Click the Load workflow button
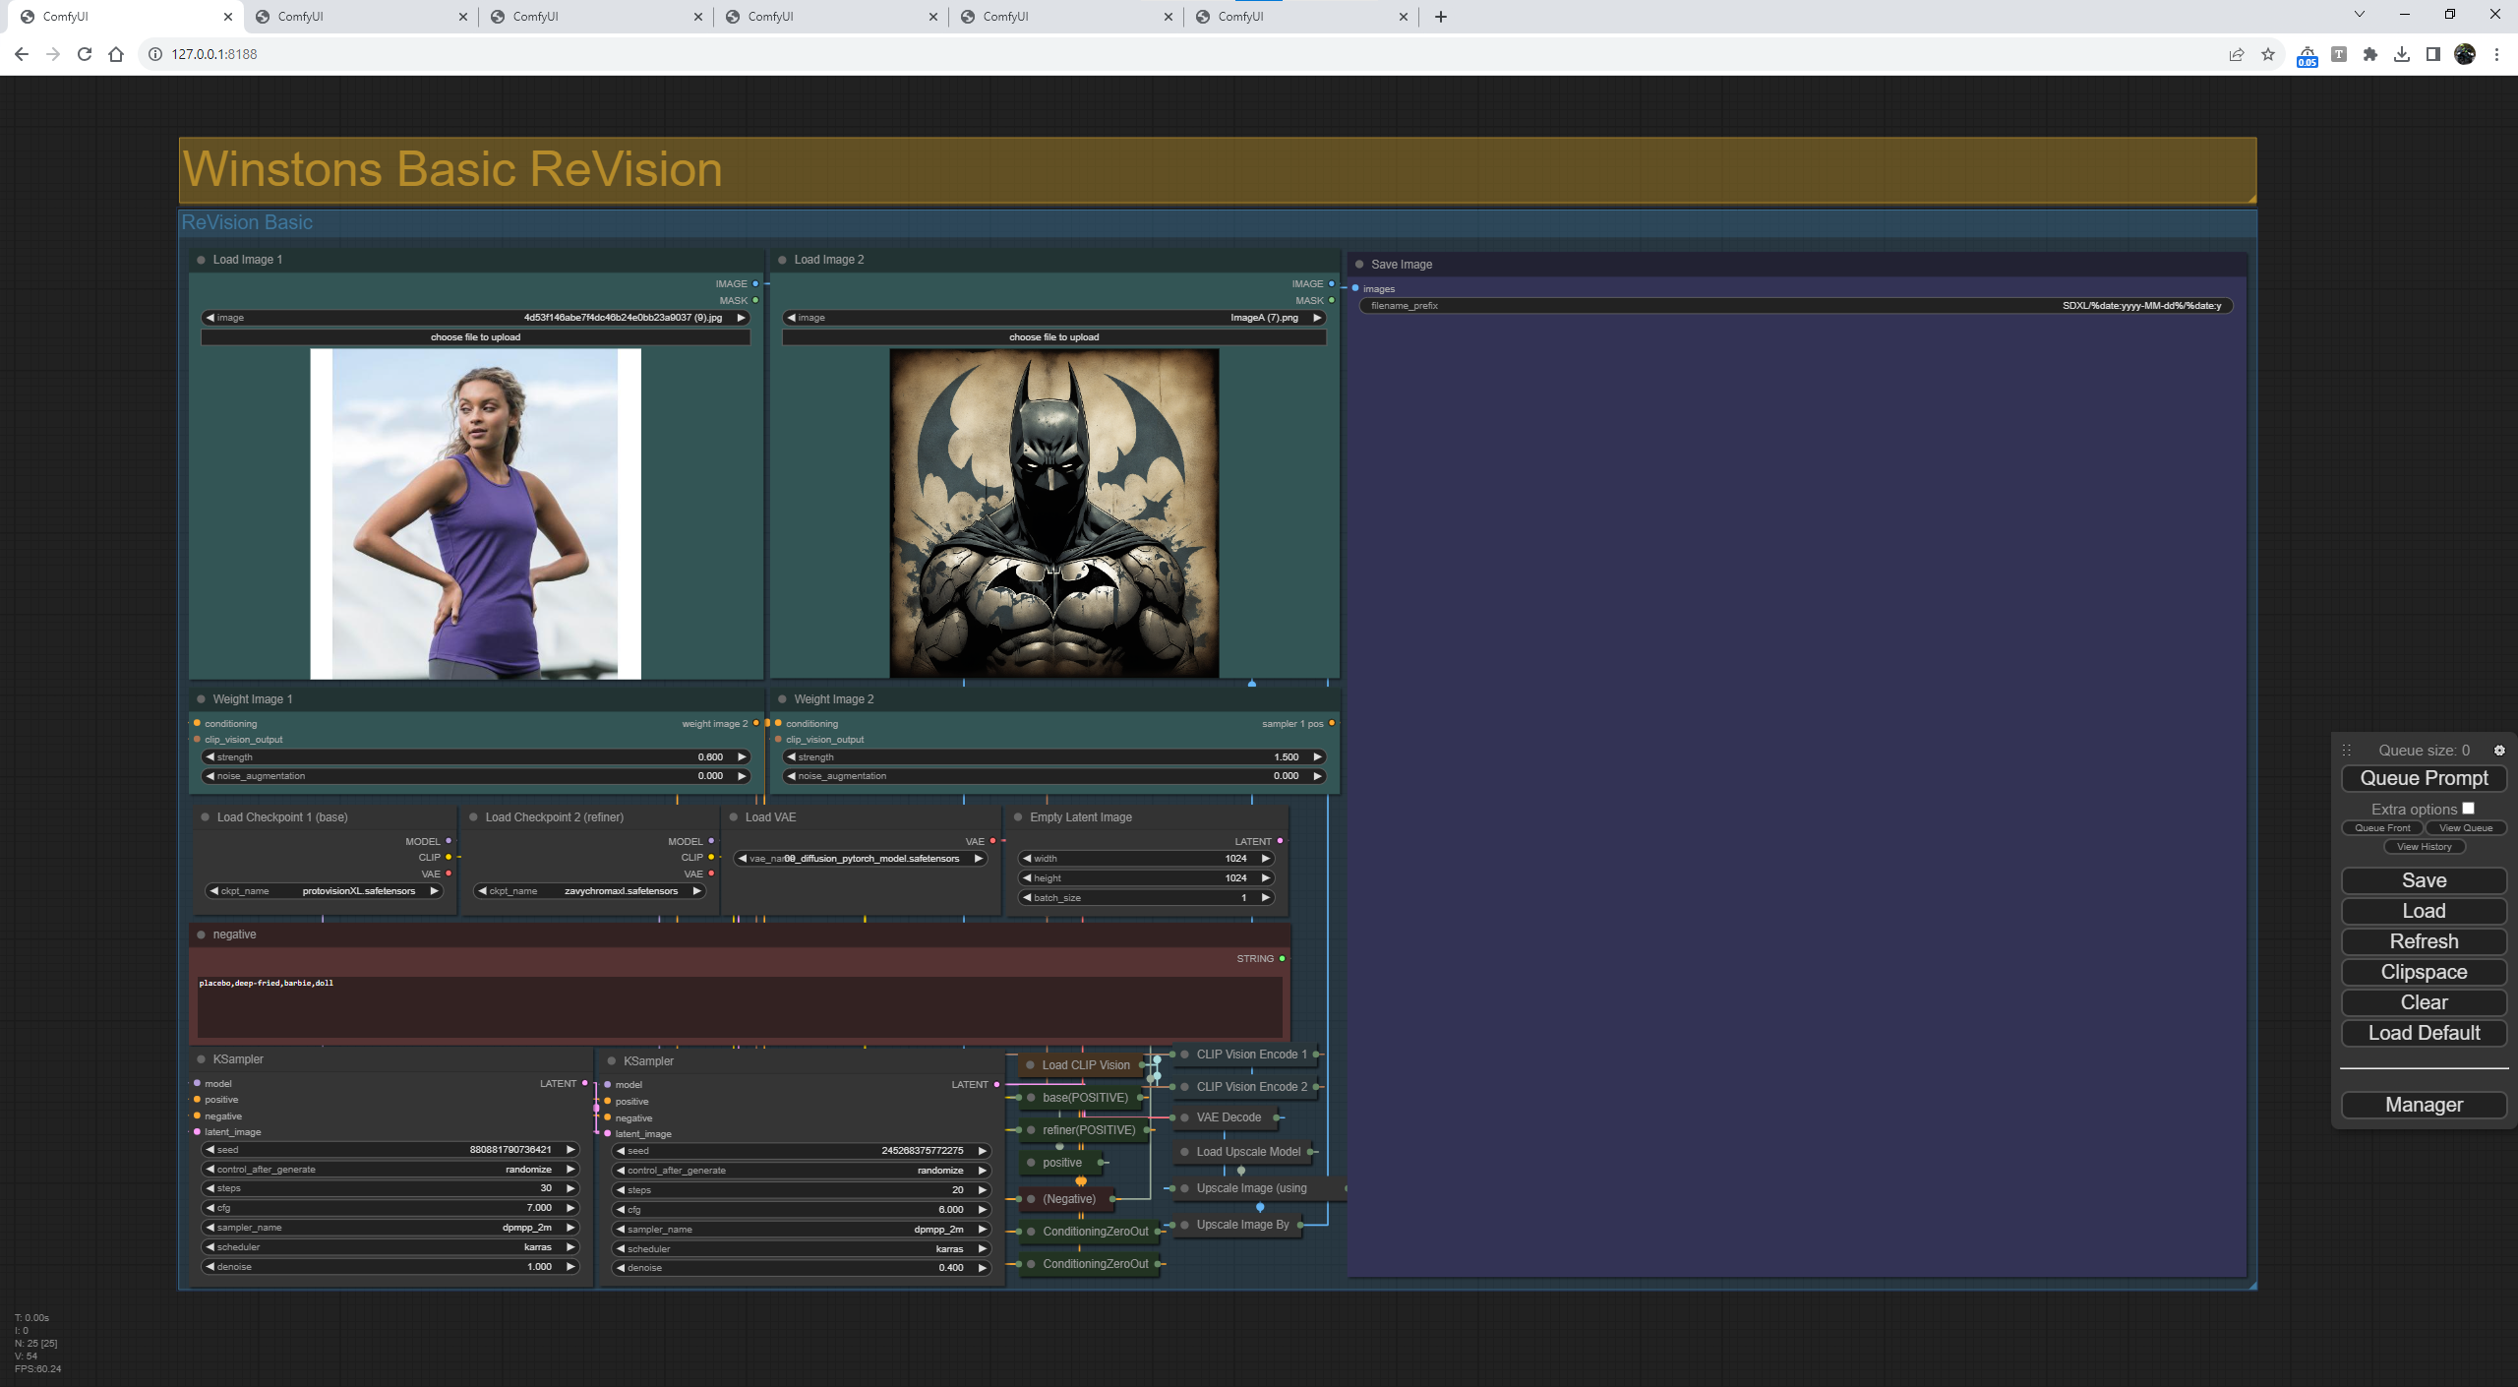 (x=2424, y=911)
